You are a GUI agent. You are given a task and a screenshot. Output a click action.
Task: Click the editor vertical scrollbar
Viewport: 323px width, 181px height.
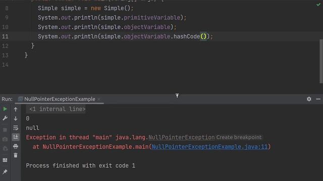[x=321, y=61]
